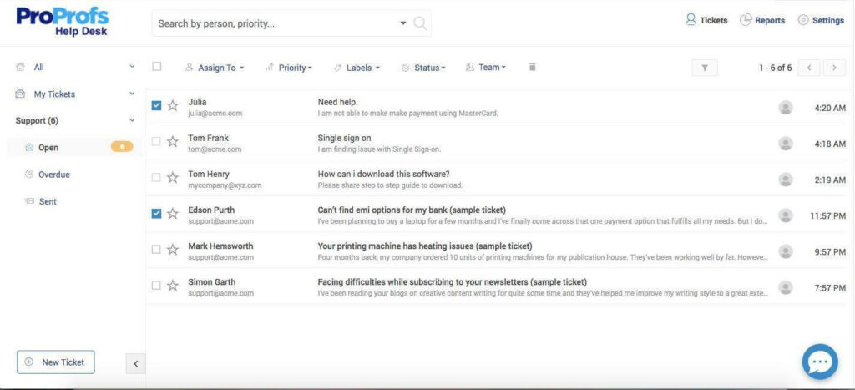Viewport: 855px width, 390px height.
Task: Open the Assign To dropdown
Action: tap(215, 68)
